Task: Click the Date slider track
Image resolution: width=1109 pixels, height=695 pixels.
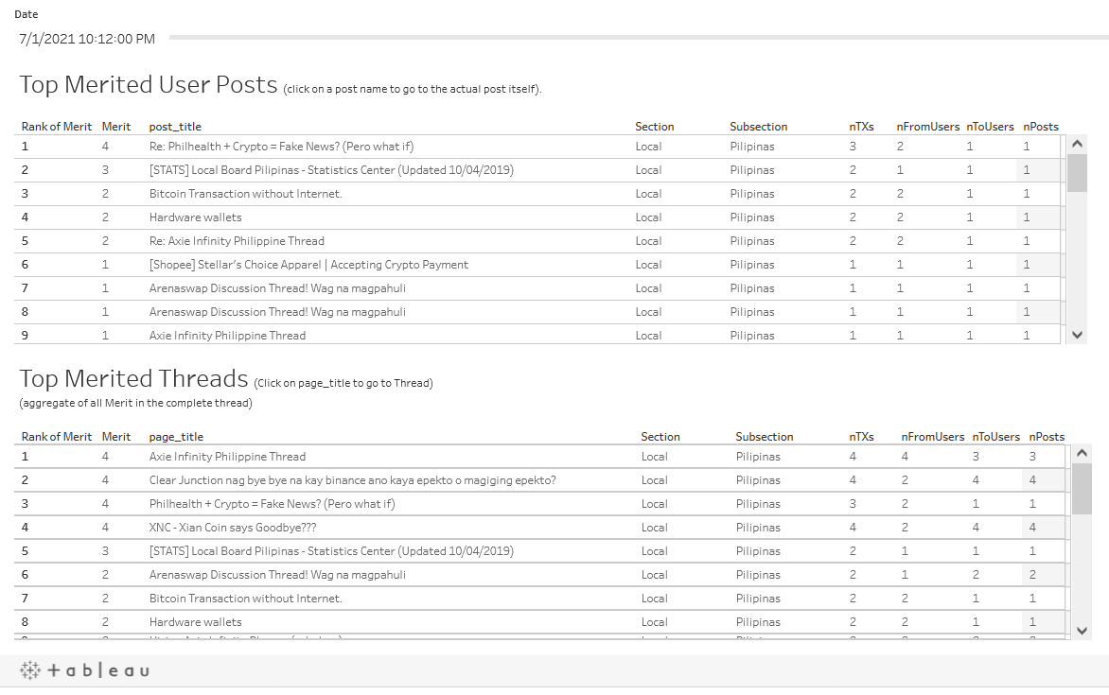Action: coord(639,38)
